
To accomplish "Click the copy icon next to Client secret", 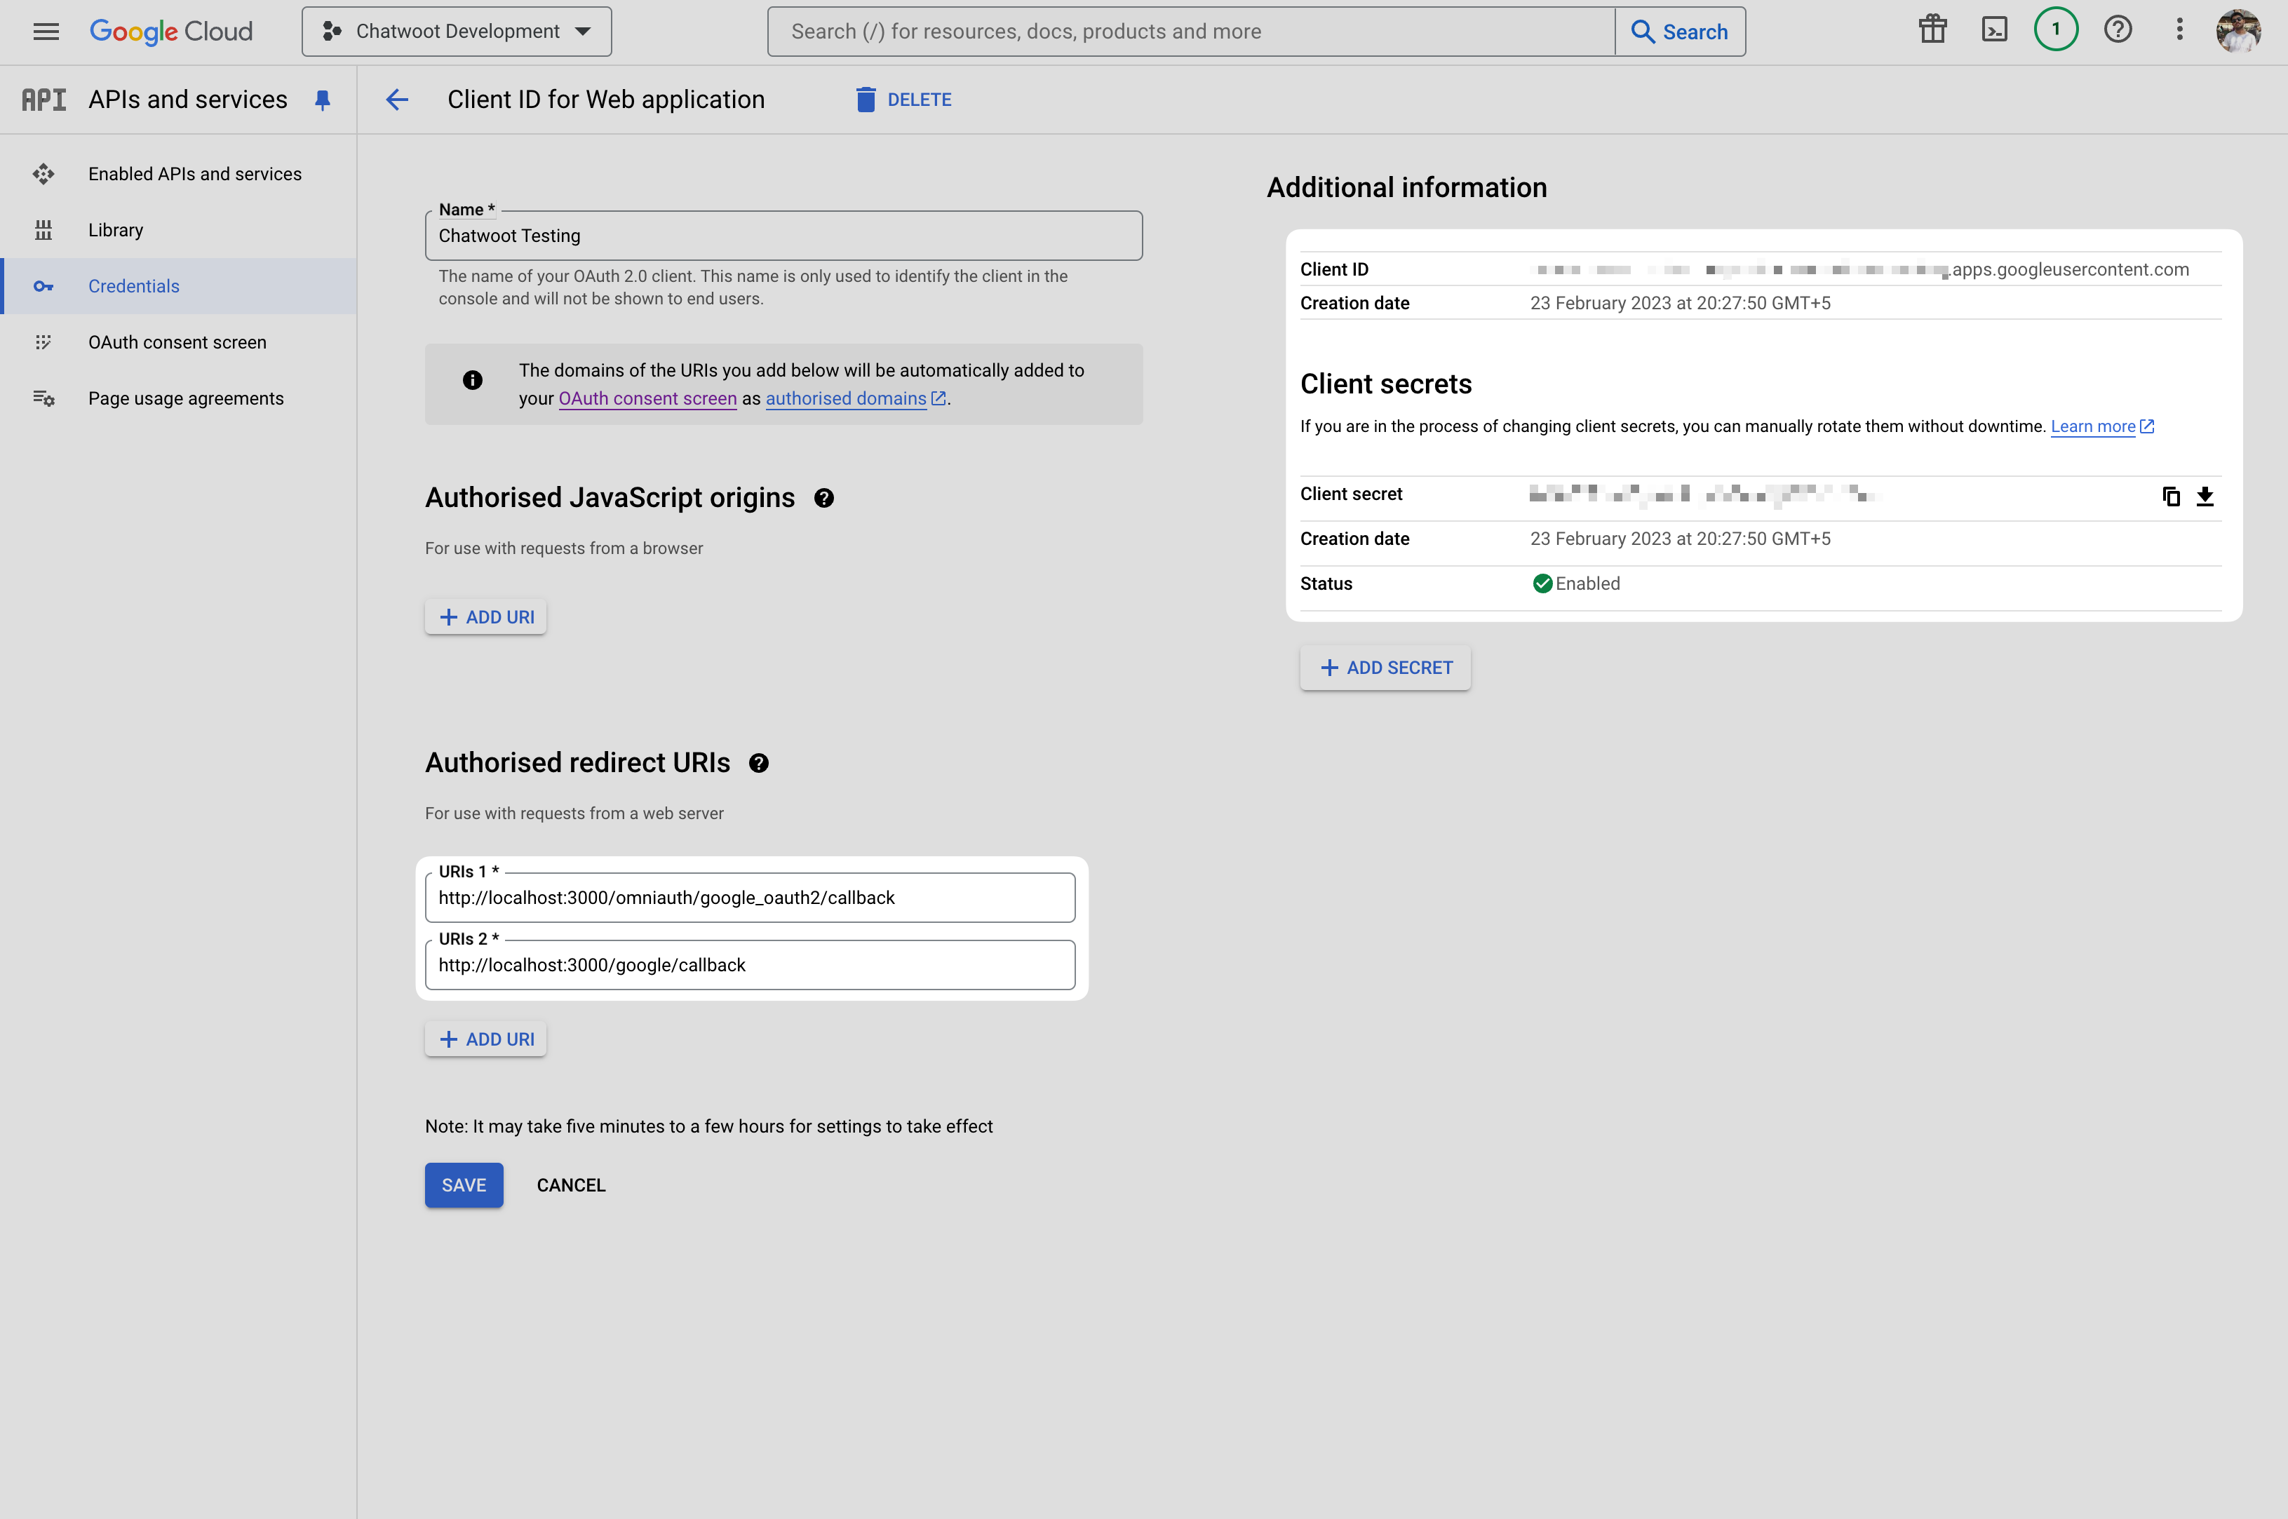I will [2171, 493].
